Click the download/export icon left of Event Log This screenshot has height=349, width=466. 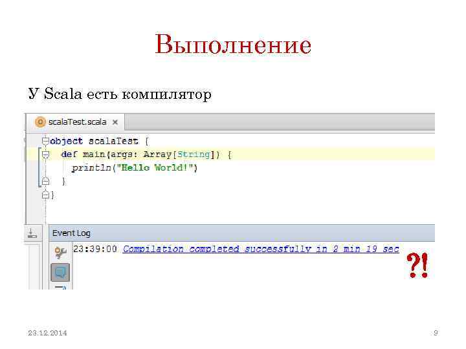[x=32, y=233]
